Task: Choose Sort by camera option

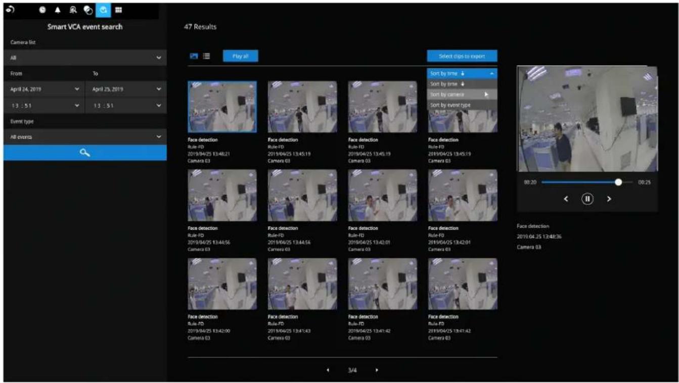Action: 462,94
